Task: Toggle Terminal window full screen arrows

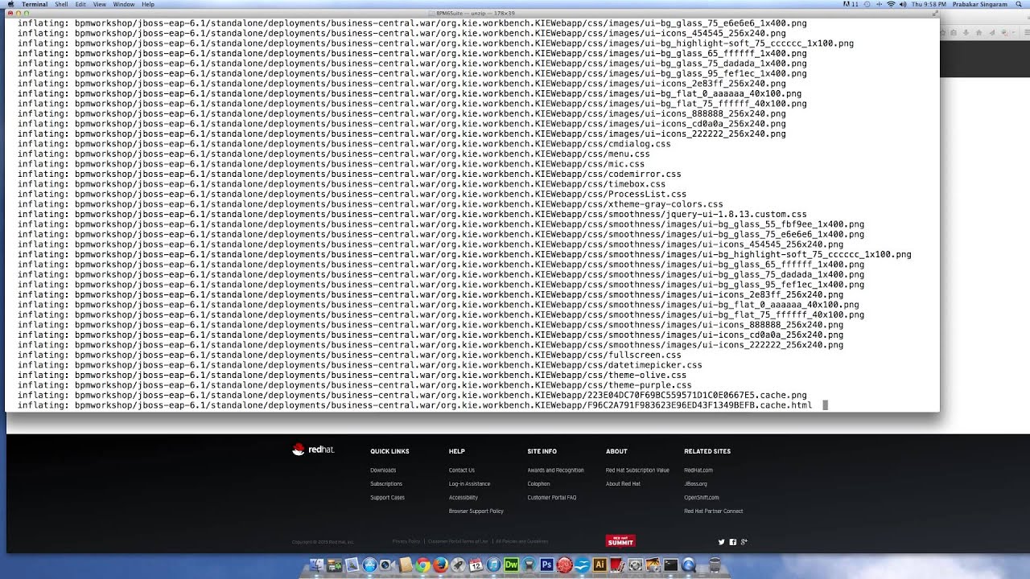Action: click(x=935, y=14)
